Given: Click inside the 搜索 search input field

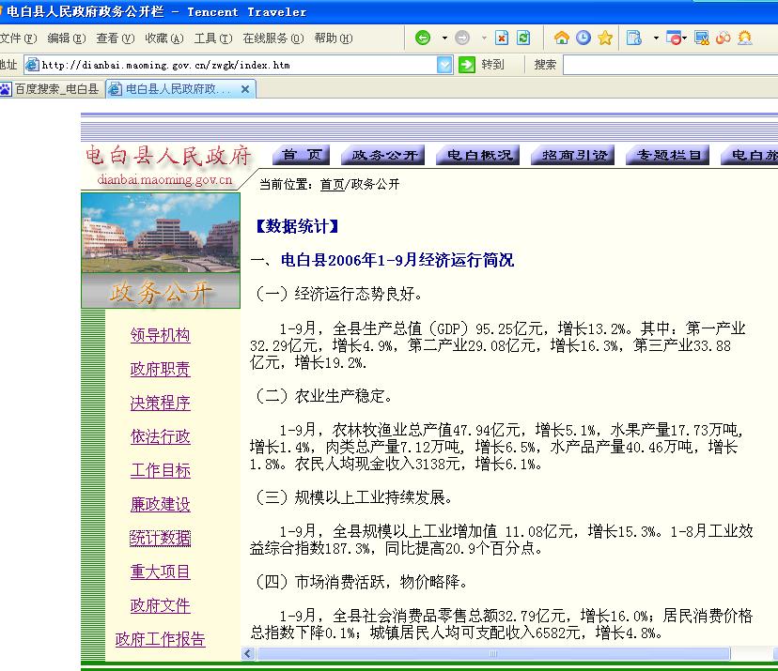Looking at the screenshot, I should 669,65.
